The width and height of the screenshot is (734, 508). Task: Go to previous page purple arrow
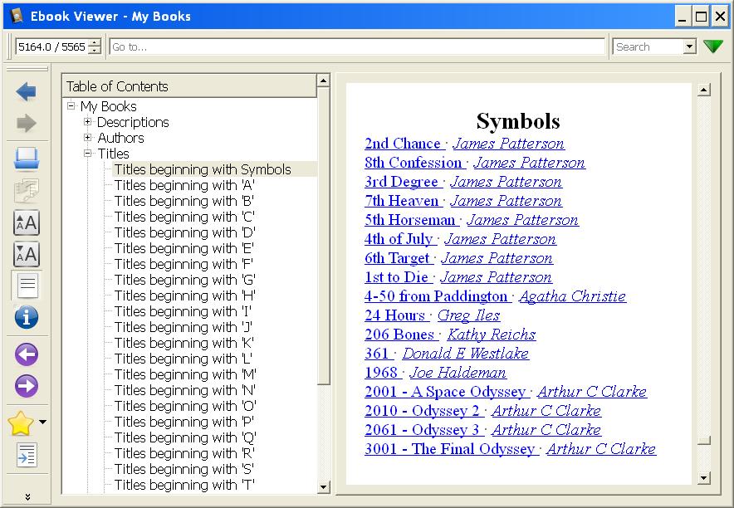[x=27, y=354]
